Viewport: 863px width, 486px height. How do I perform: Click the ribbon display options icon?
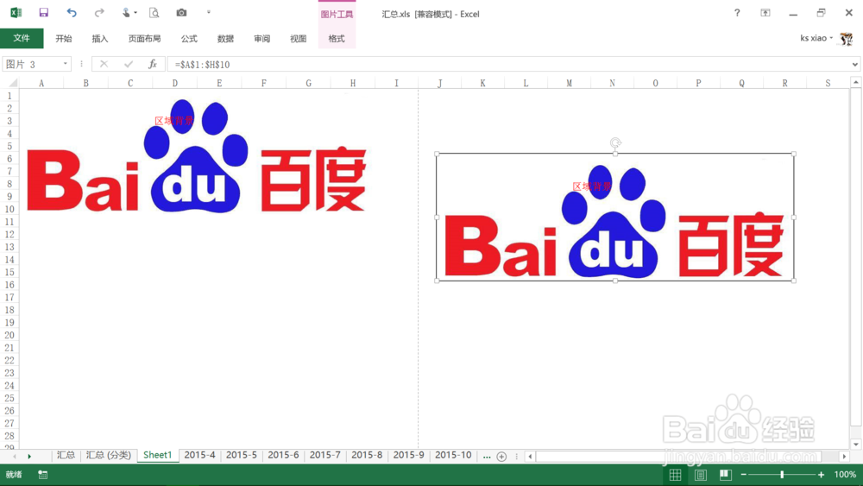[x=765, y=13]
